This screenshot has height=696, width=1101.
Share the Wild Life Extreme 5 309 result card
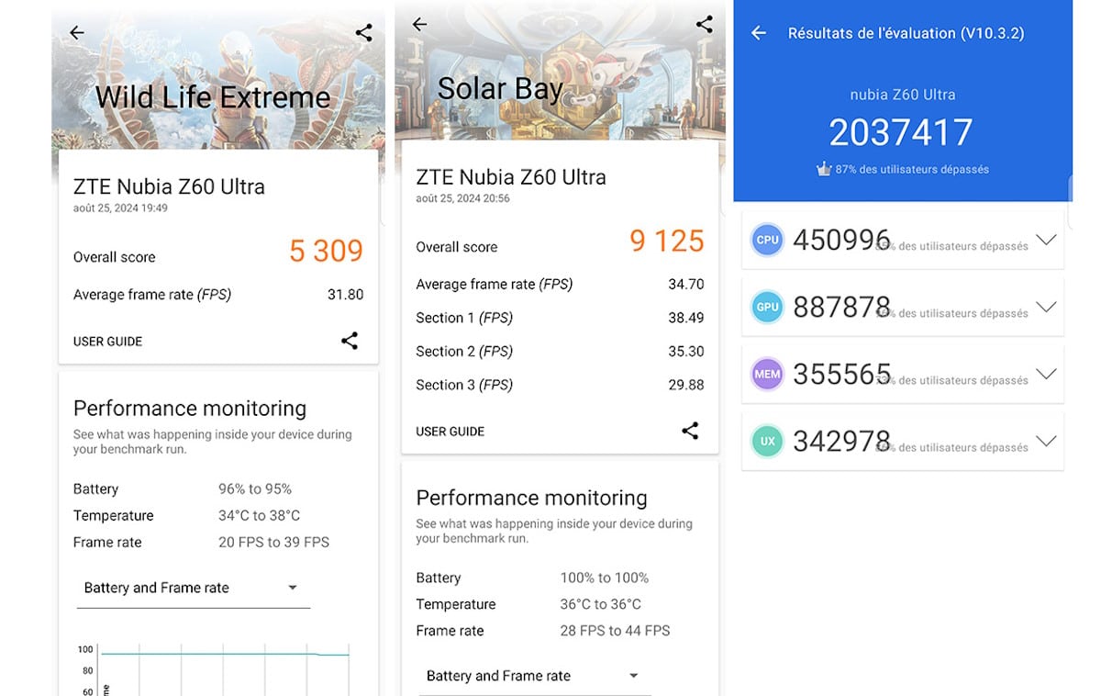[350, 341]
